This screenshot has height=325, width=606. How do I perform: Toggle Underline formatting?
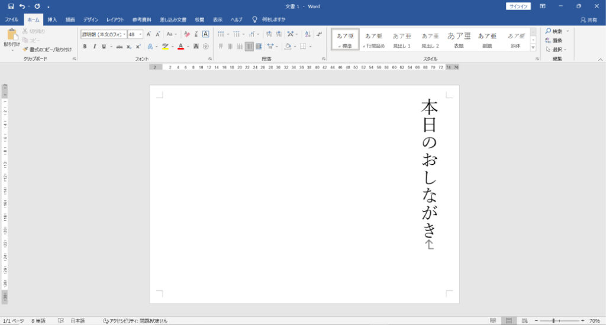tap(104, 47)
